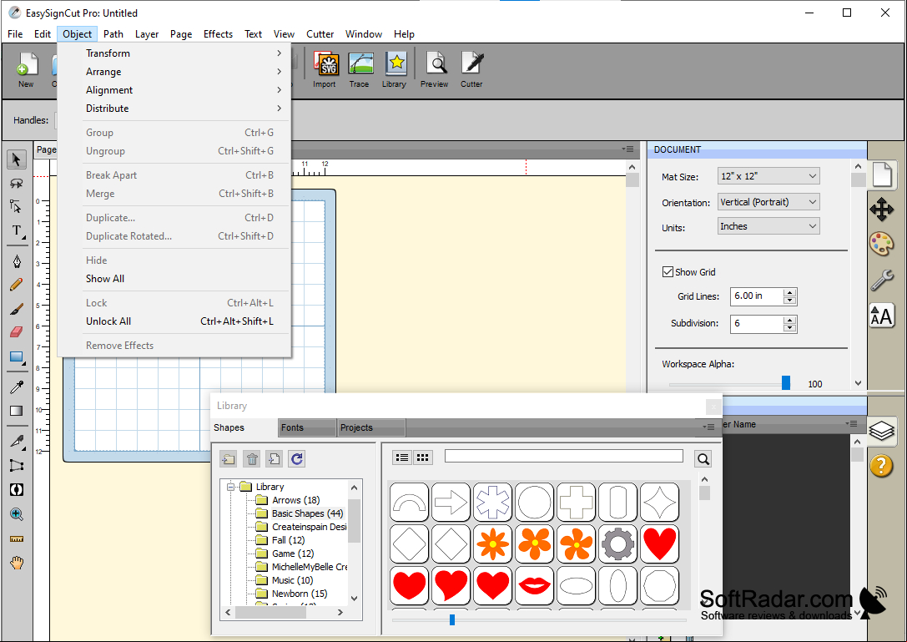Screen dimensions: 907x642
Task: Select the arrow Selection tool
Action: tap(16, 159)
